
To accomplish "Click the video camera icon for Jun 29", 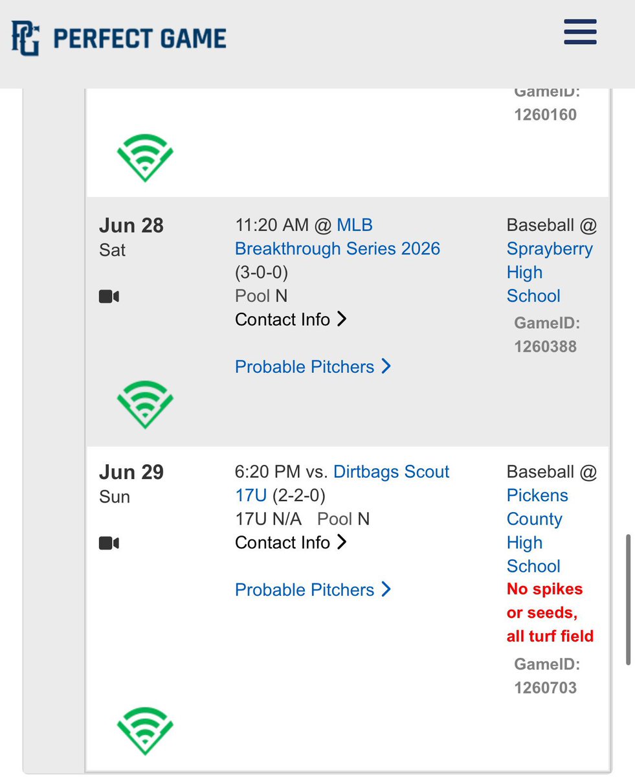I will (109, 543).
